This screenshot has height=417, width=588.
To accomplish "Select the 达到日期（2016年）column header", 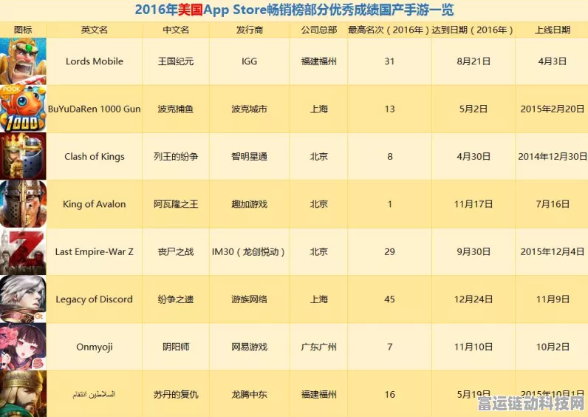I will click(474, 30).
